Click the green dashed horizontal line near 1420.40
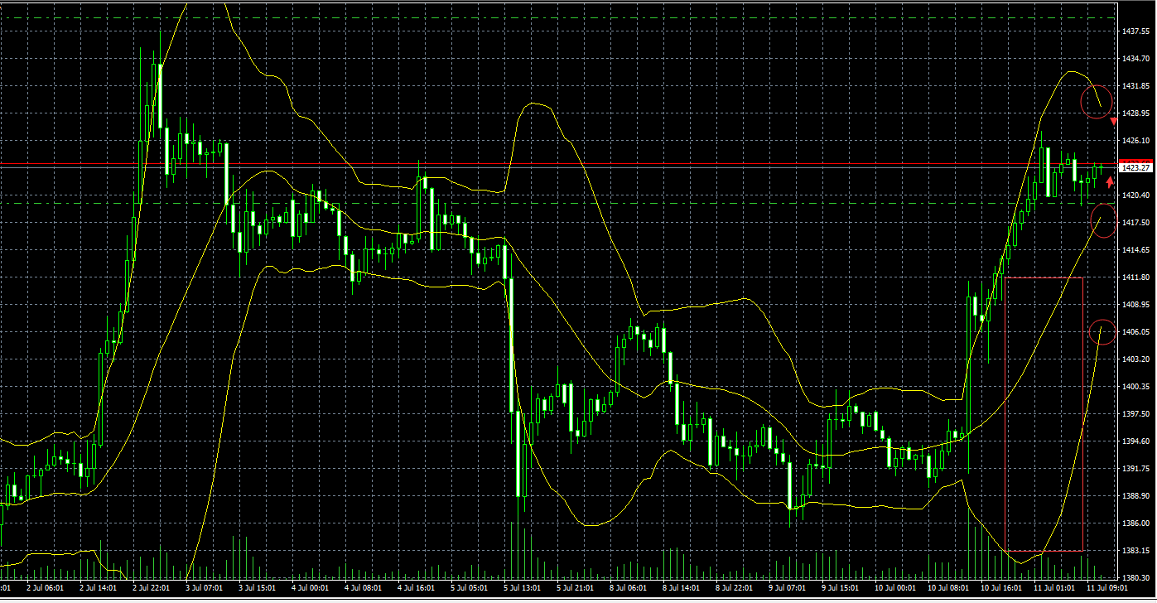 click(558, 203)
